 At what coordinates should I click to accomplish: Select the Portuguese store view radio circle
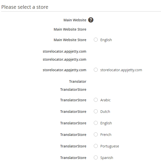[96, 146]
